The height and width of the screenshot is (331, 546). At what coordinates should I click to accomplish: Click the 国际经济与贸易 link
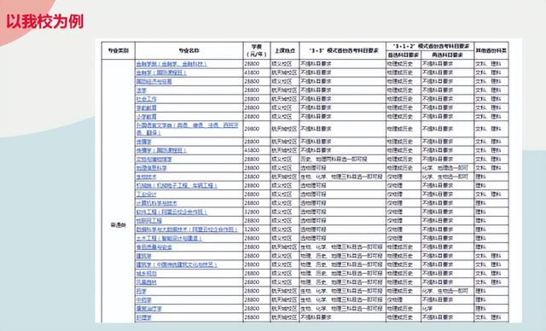click(x=154, y=81)
